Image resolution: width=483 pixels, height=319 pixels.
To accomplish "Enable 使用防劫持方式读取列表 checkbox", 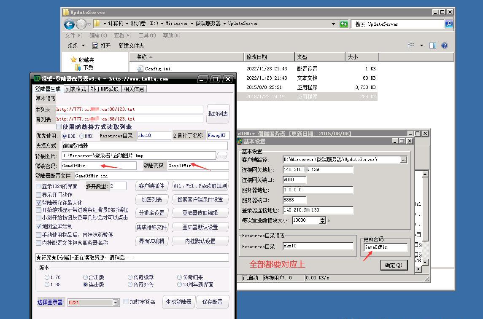I will [59, 127].
